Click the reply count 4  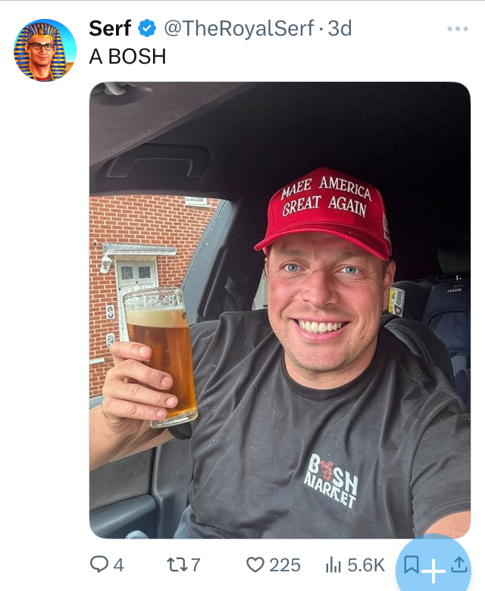118,565
